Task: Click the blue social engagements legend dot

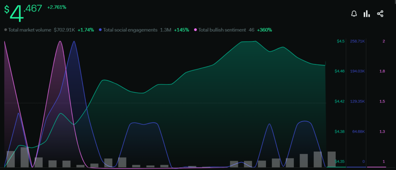Action: click(101, 30)
